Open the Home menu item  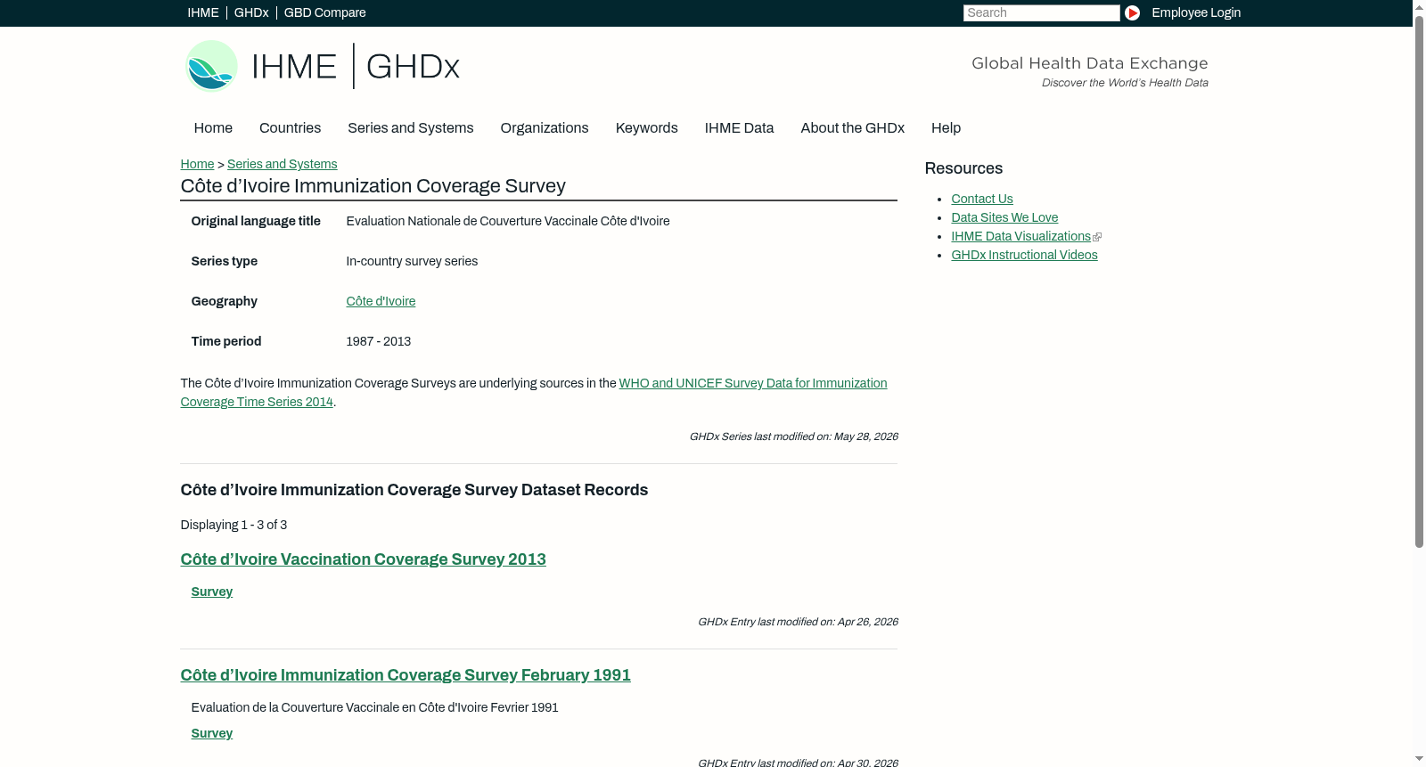click(213, 128)
